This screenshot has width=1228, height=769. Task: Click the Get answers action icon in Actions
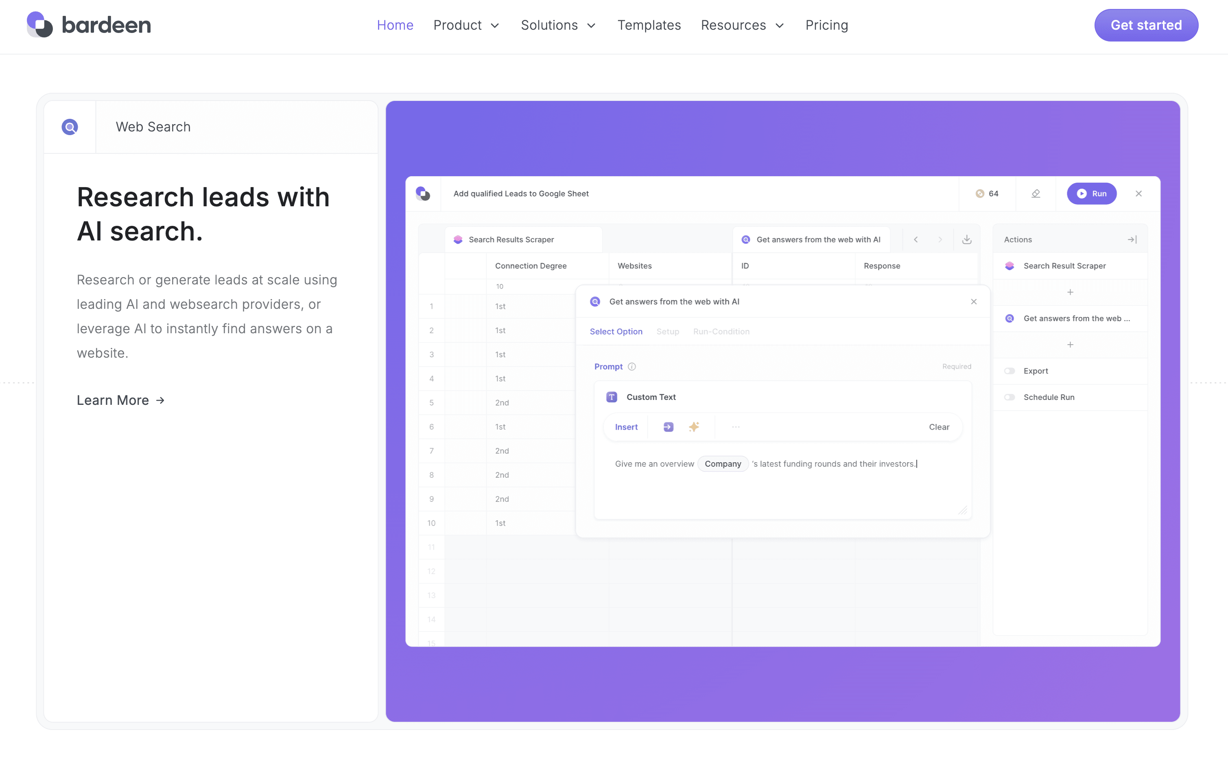click(x=1010, y=318)
